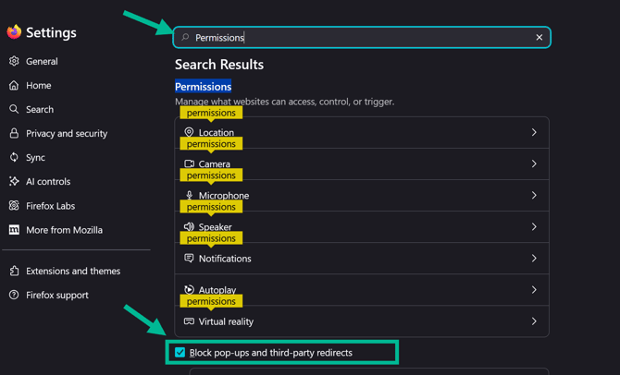
Task: Expand the Camera permissions chevron
Action: click(534, 163)
